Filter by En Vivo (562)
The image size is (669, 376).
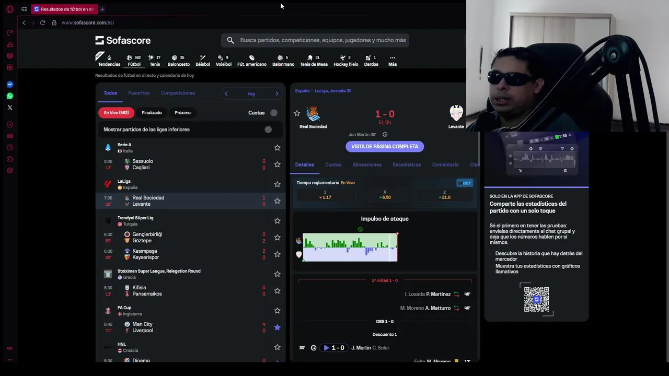point(116,113)
